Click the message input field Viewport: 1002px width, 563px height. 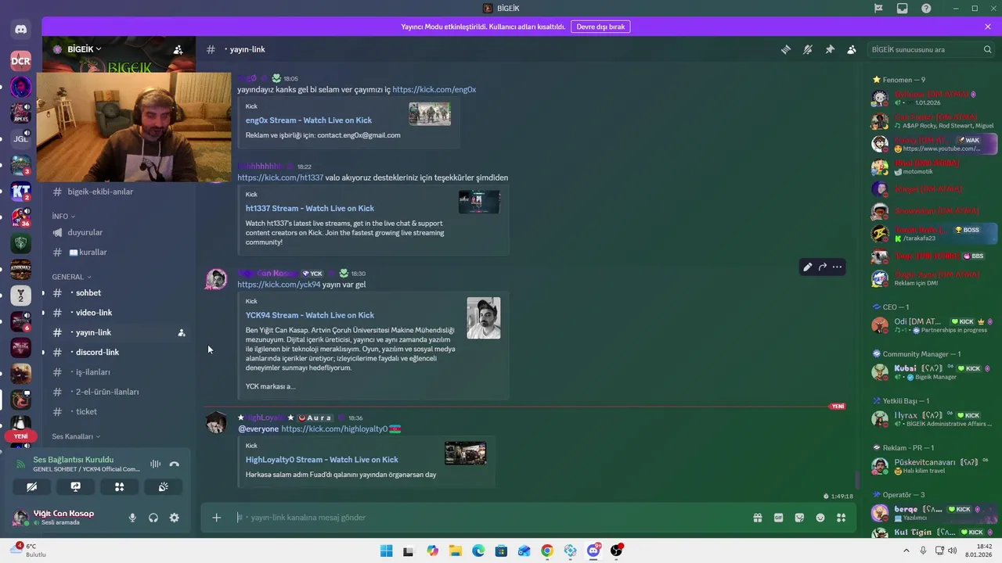coord(493,518)
